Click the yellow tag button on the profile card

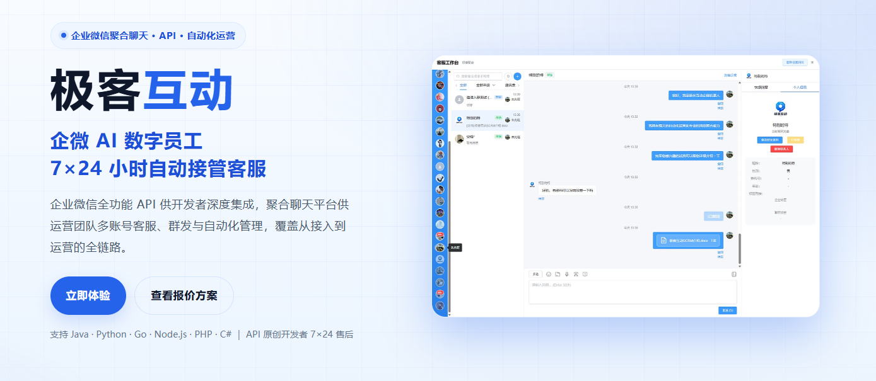coord(795,140)
